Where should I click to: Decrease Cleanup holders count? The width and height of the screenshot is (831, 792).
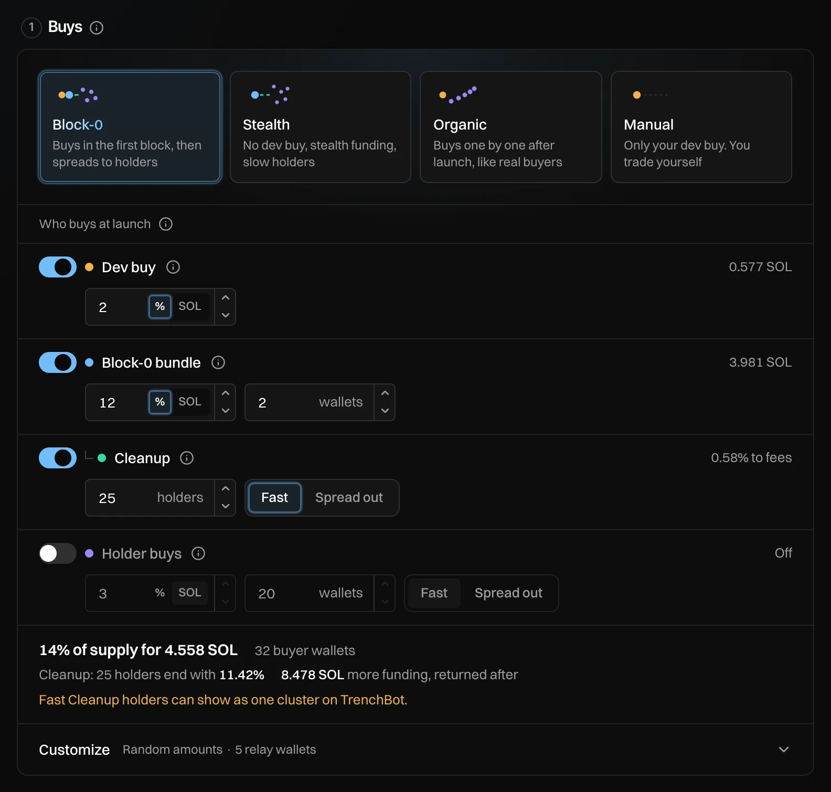pyautogui.click(x=226, y=506)
